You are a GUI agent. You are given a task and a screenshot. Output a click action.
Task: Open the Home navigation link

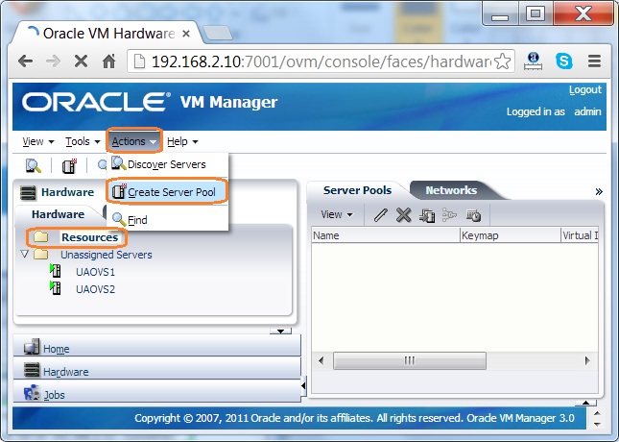coord(57,349)
